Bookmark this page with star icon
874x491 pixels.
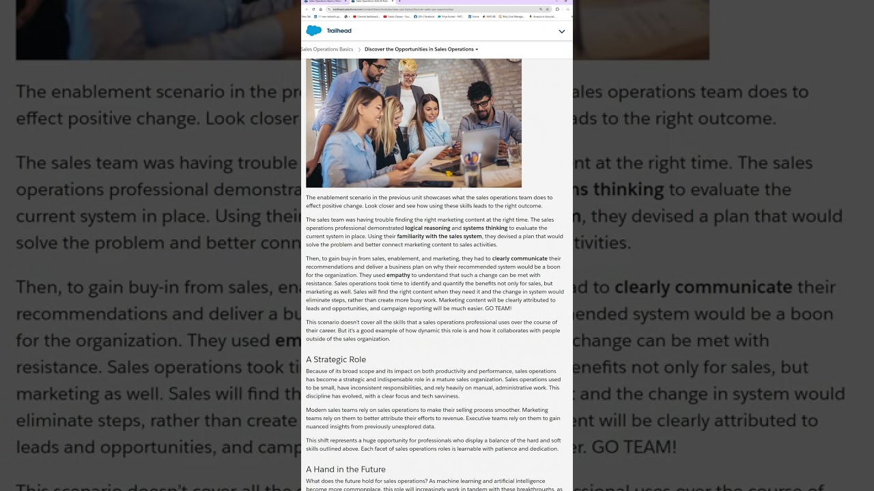tap(548, 10)
